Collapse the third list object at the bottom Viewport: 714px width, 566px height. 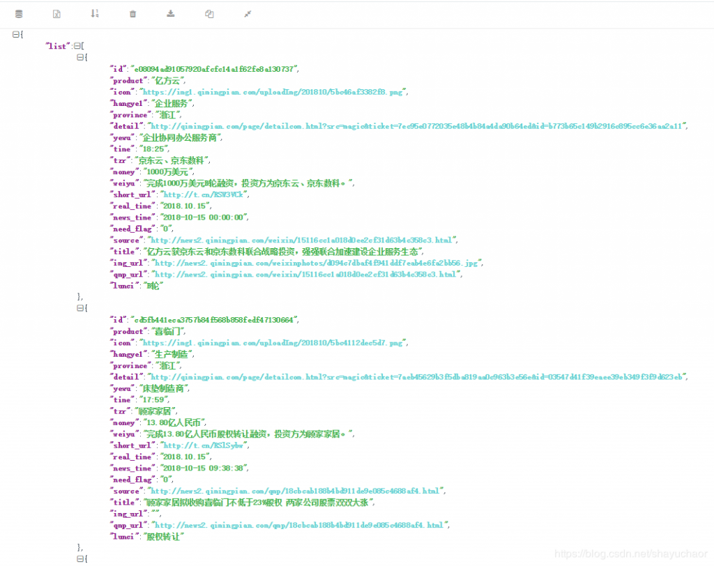coord(80,559)
